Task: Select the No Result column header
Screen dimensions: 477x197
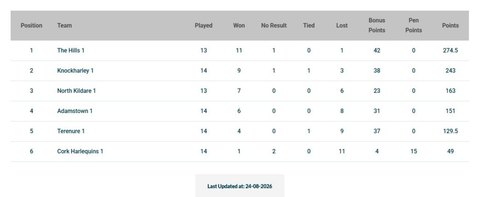Action: pyautogui.click(x=274, y=26)
